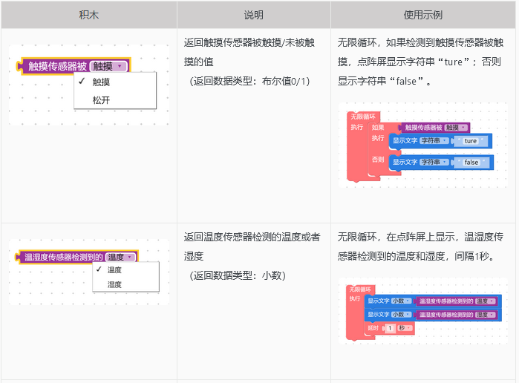Click the 无限循环 label in humidity example
Viewport: 519px width, 383px height.
(360, 289)
